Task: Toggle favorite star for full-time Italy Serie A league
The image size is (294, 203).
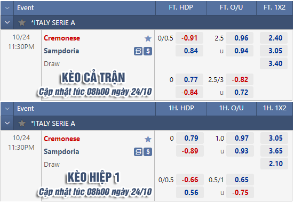Action: pos(22,23)
